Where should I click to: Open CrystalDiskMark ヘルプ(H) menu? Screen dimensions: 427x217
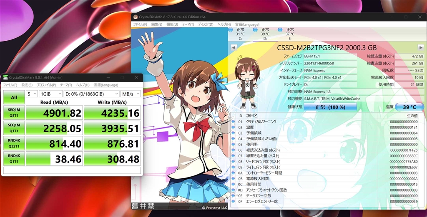83,85
